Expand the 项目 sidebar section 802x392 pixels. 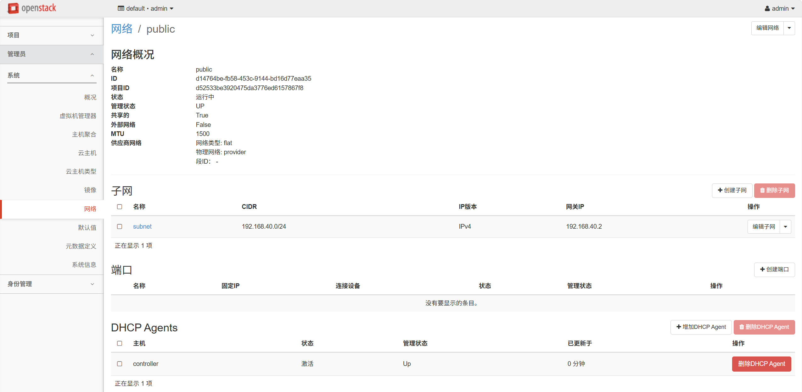click(52, 35)
